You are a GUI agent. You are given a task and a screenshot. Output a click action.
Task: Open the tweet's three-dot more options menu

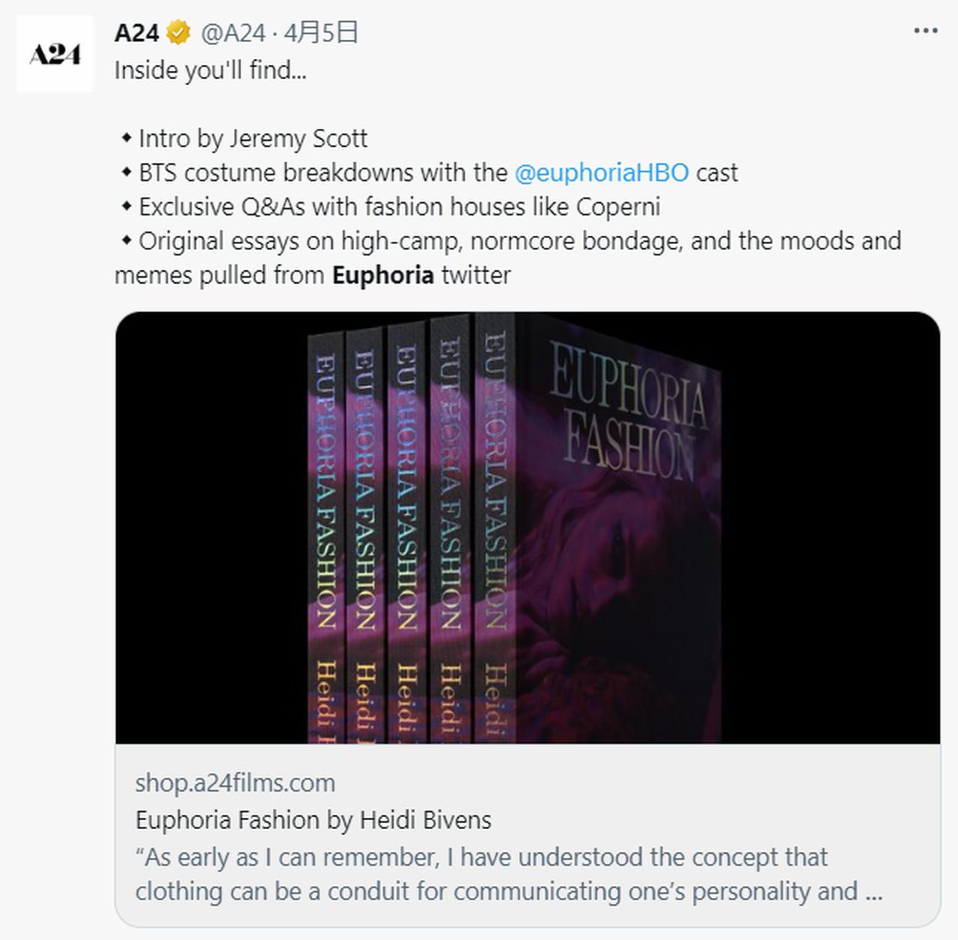[925, 31]
